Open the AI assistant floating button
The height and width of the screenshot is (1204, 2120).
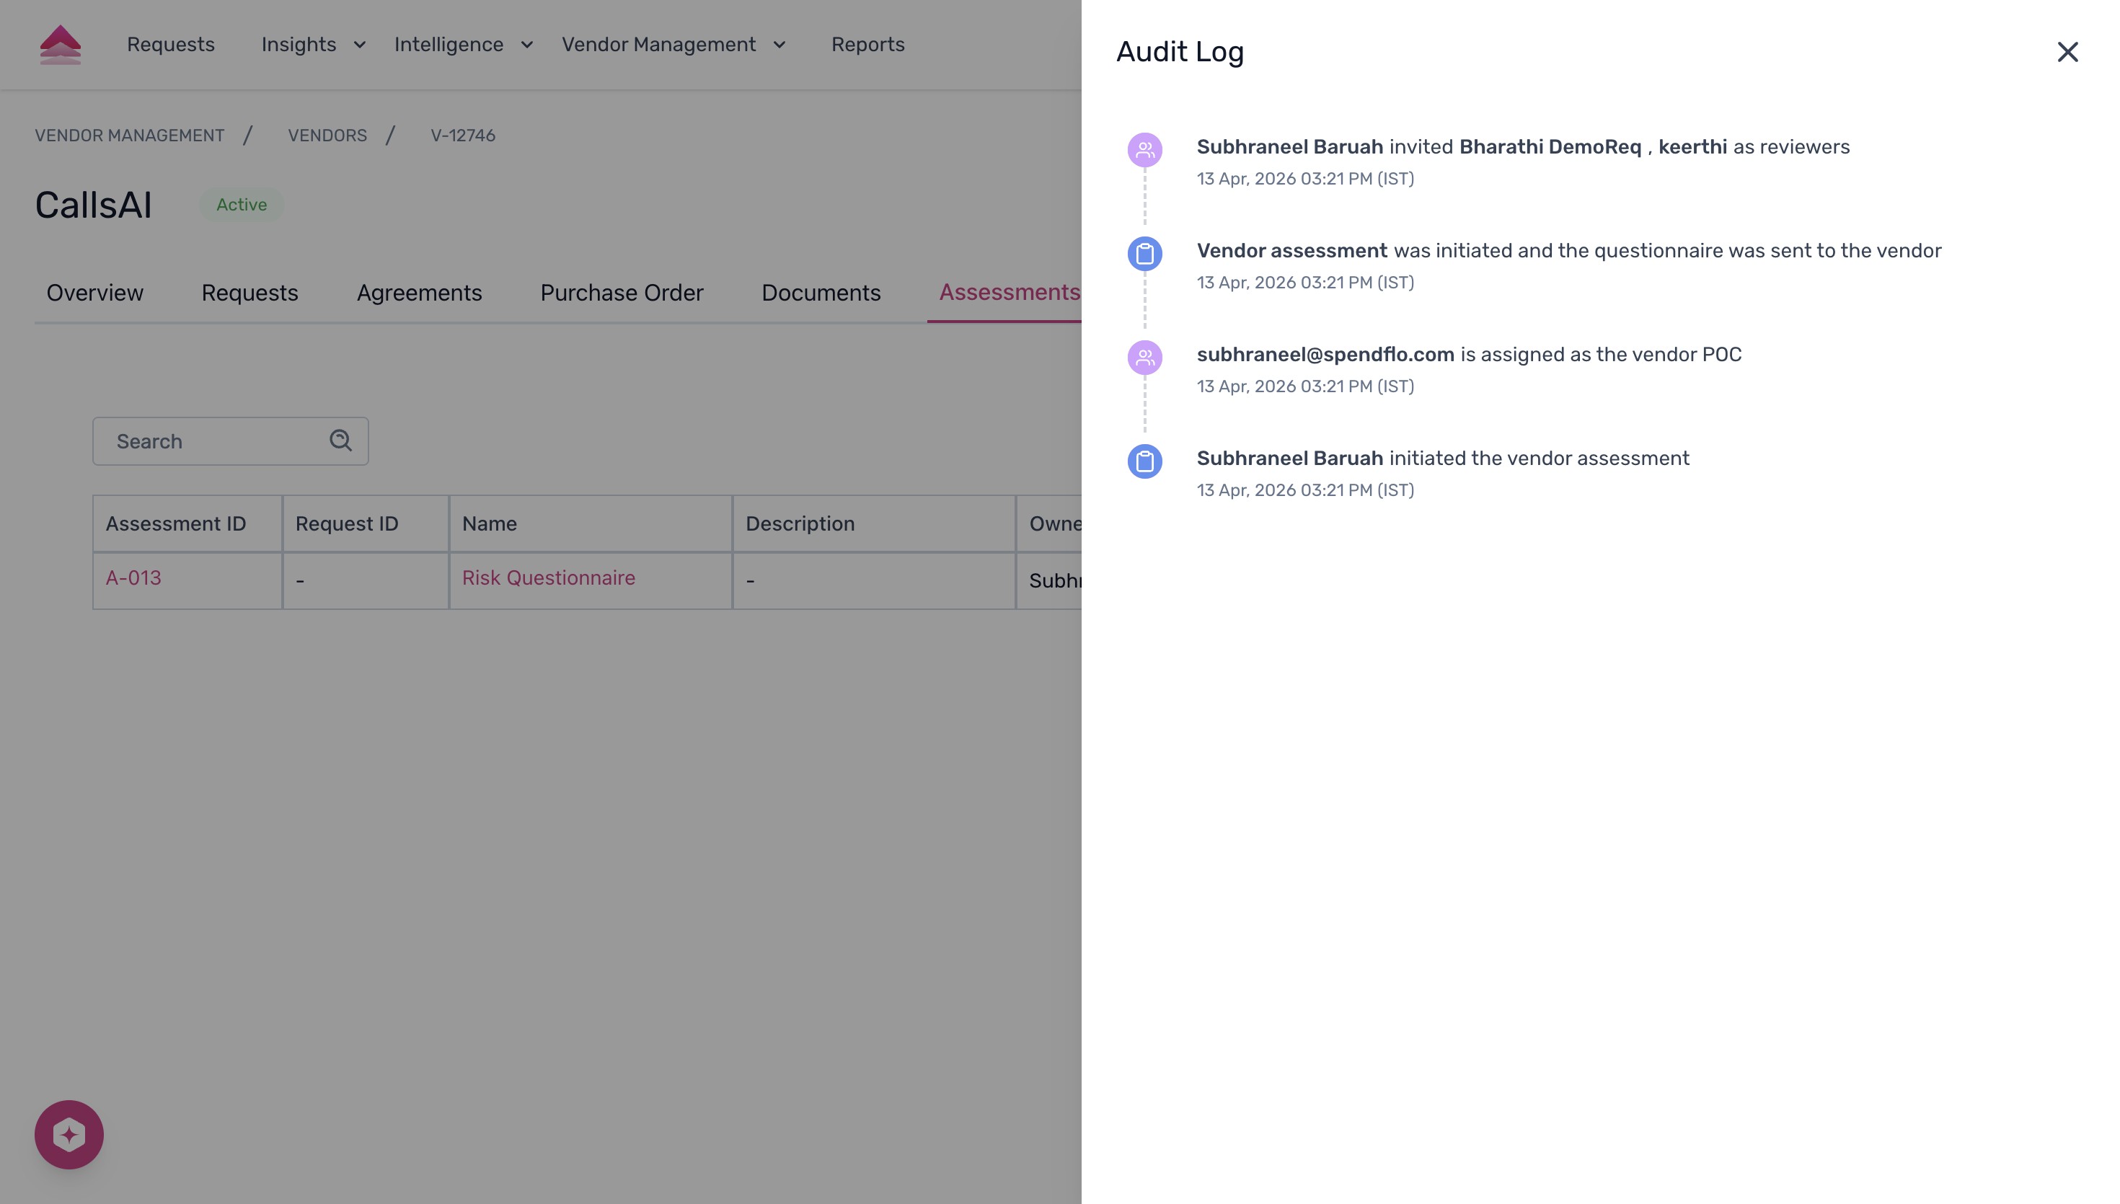tap(69, 1134)
